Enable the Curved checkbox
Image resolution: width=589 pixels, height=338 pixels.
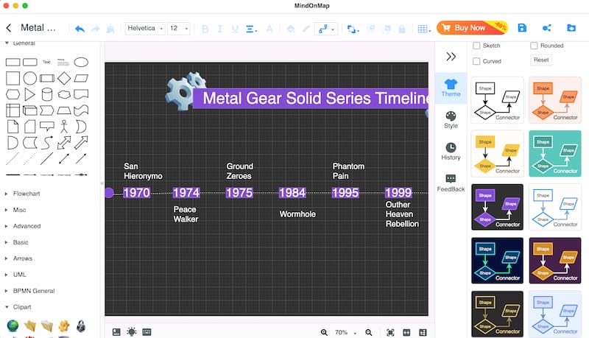(x=476, y=61)
